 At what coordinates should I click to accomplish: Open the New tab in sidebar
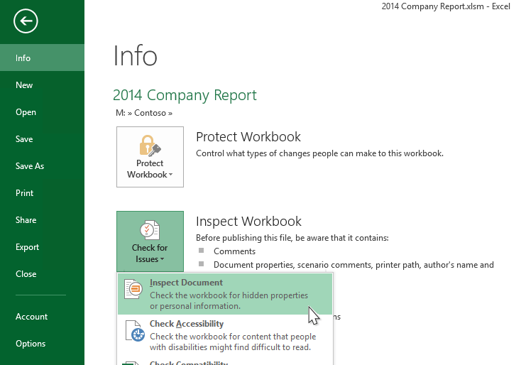coord(42,85)
